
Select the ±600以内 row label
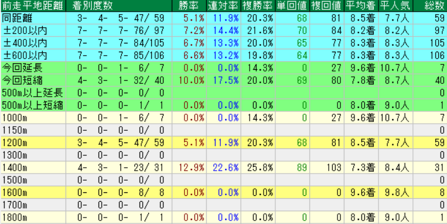coord(25,55)
